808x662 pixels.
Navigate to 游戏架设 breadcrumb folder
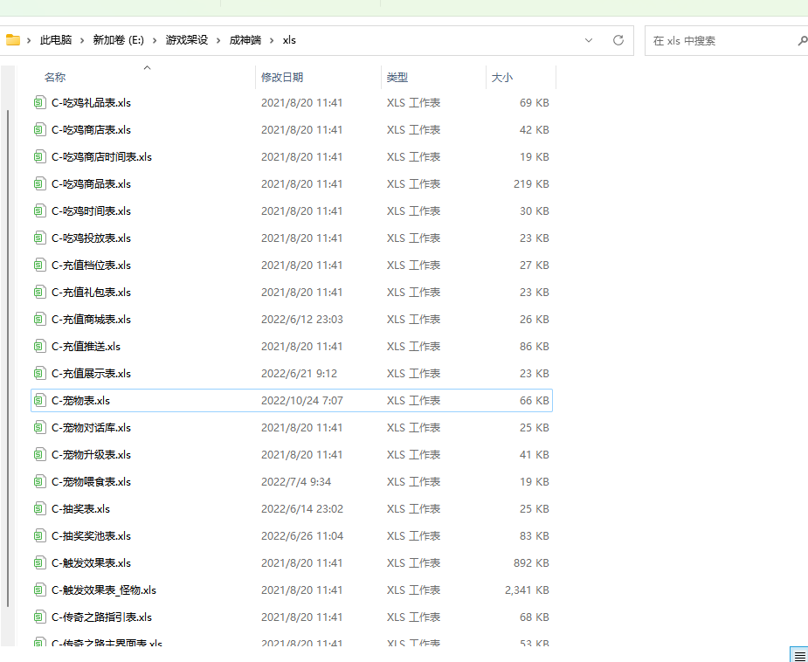187,40
